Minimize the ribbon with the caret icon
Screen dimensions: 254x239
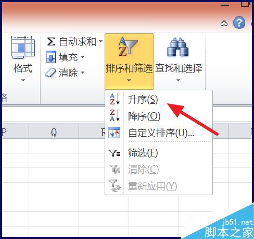click(x=224, y=23)
